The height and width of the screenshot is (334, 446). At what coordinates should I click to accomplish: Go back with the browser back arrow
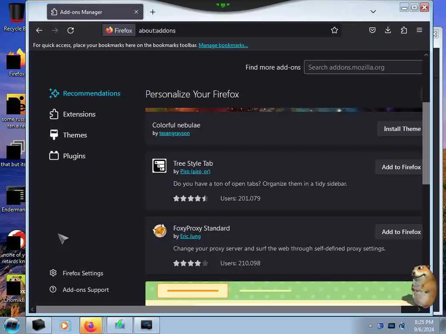[39, 30]
